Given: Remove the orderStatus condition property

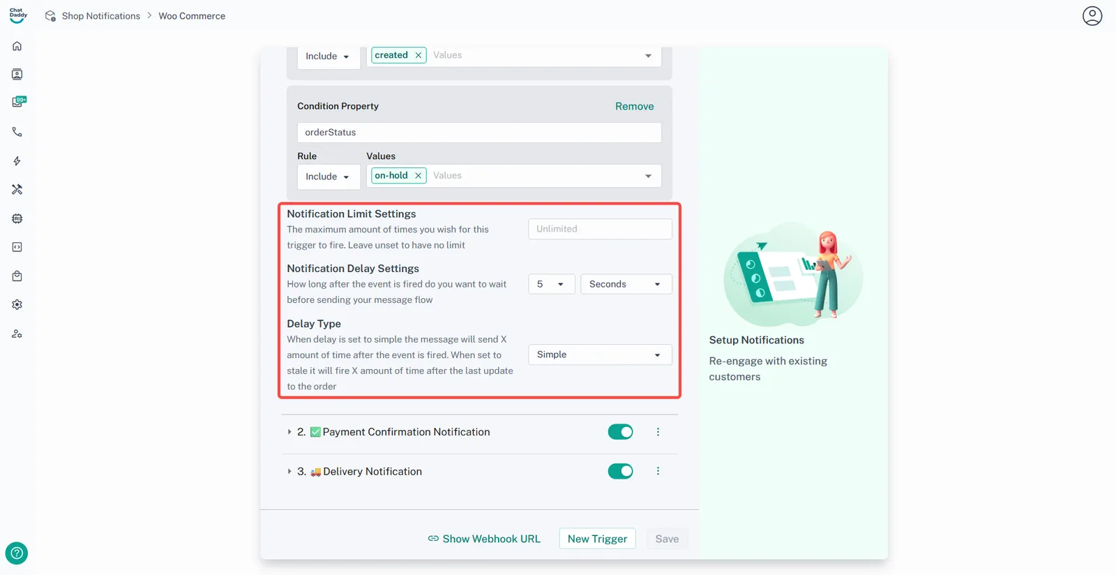Looking at the screenshot, I should (634, 106).
